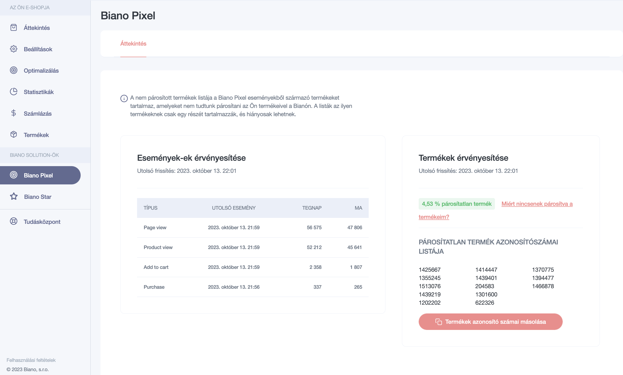
Task: Click the Számlázás dollar icon
Action: point(14,113)
